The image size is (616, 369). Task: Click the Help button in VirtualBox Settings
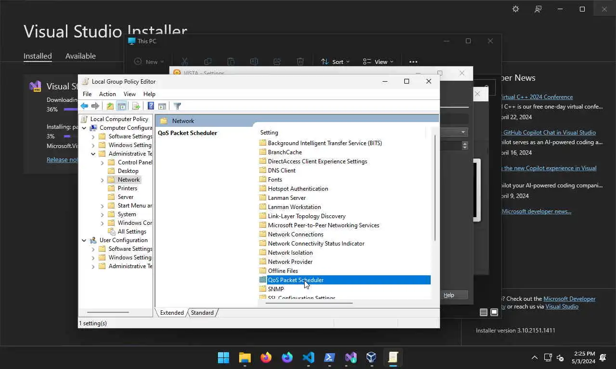point(449,295)
